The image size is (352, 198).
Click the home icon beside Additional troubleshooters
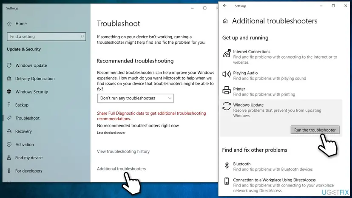coord(225,21)
